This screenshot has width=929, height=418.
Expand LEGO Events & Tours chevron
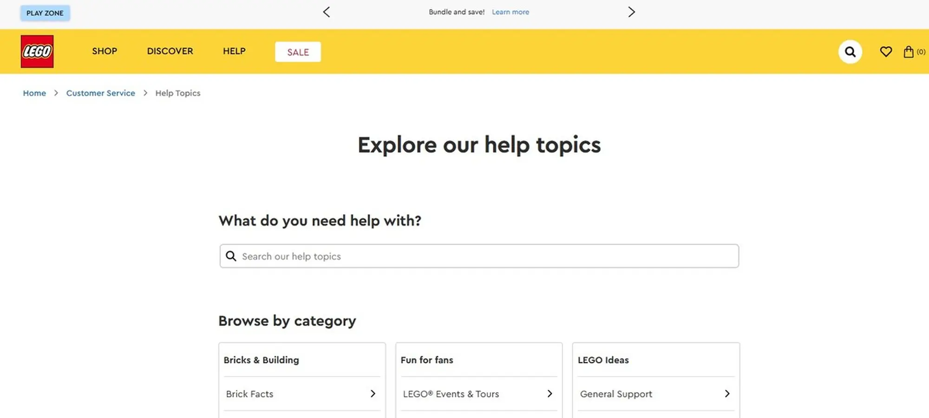550,394
